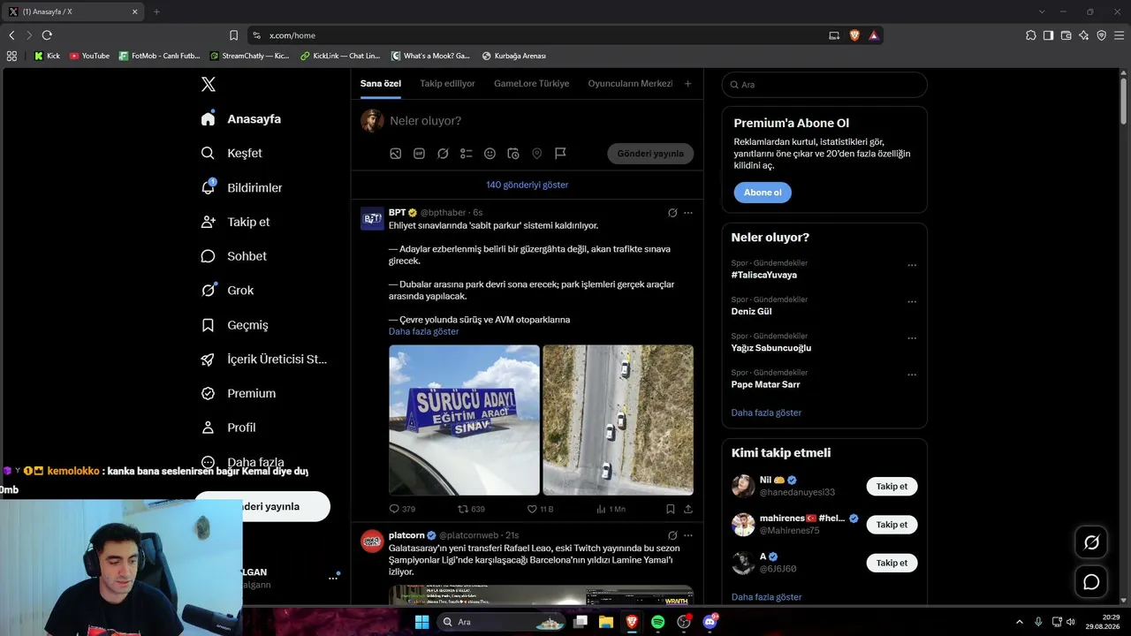The height and width of the screenshot is (636, 1131).
Task: Share the BPT post
Action: point(688,509)
